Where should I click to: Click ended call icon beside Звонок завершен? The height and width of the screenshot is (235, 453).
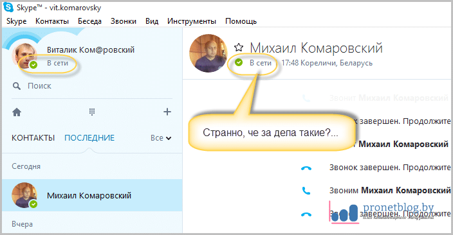pyautogui.click(x=306, y=168)
